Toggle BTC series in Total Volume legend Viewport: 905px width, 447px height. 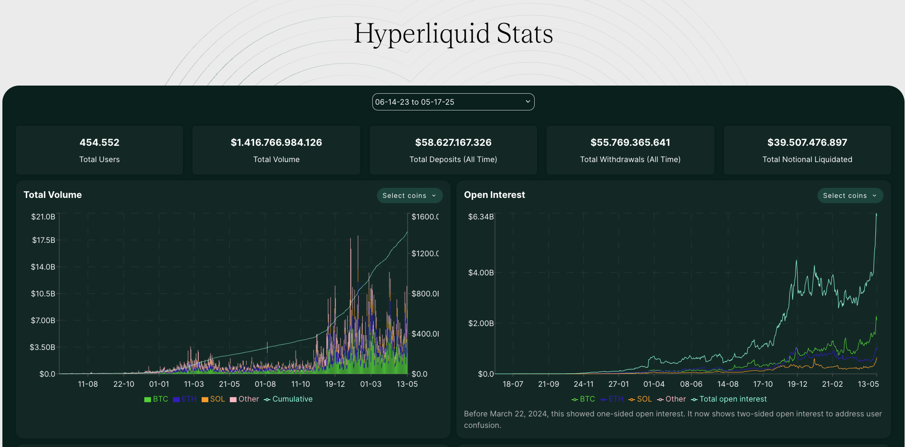[x=156, y=399]
